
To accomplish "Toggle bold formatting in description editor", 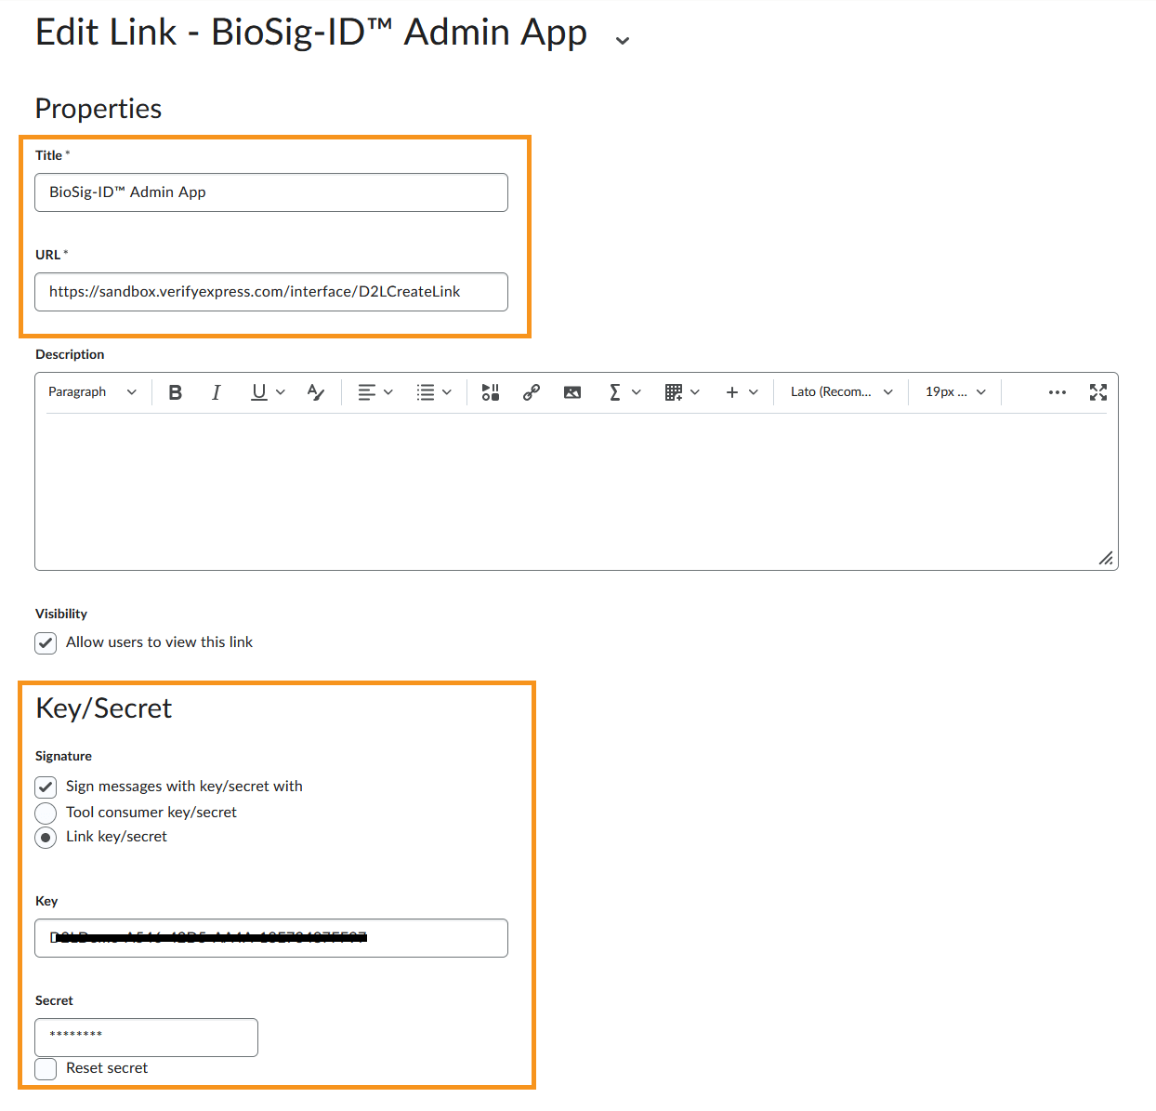I will click(x=175, y=392).
